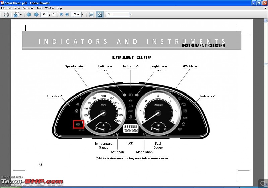Screen dimensions: 268x188
Task: Click the fit width scrolling icon
Action: pyautogui.click(x=91, y=15)
